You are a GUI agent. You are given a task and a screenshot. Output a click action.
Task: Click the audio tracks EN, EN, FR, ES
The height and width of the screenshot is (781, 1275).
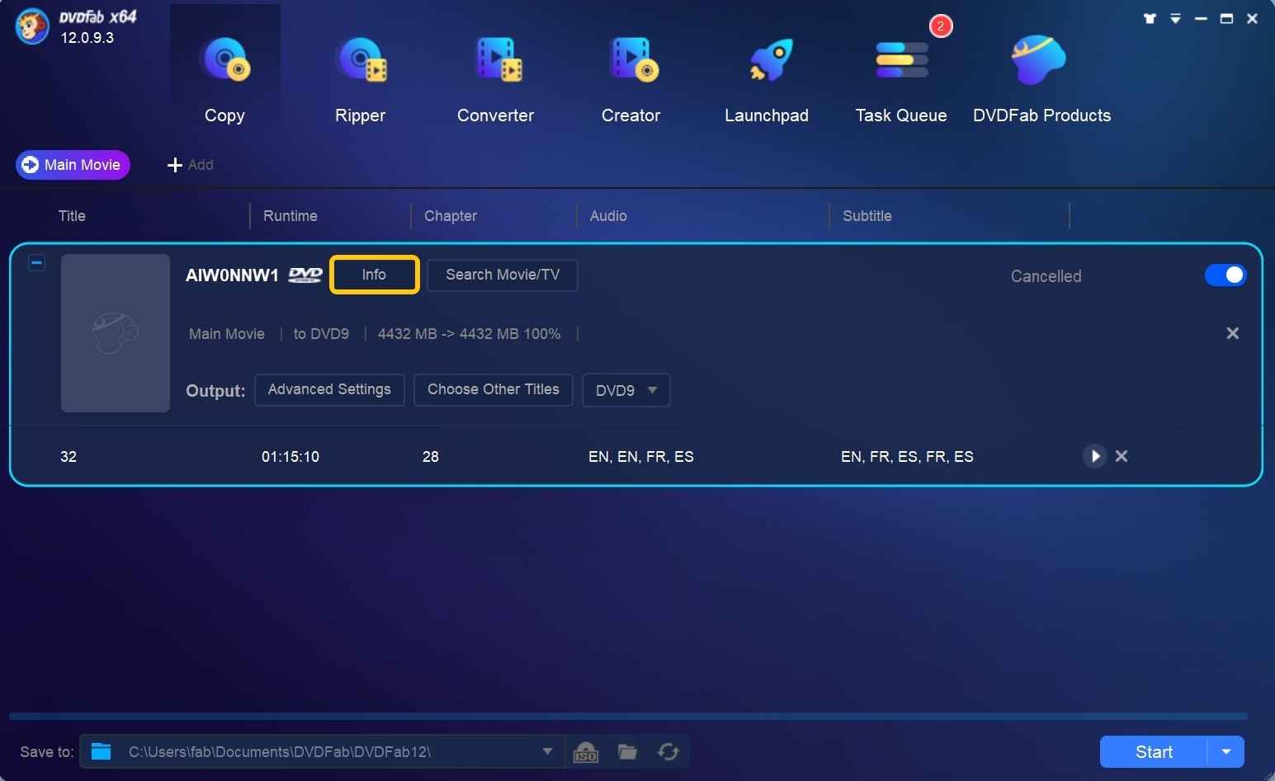tap(641, 457)
